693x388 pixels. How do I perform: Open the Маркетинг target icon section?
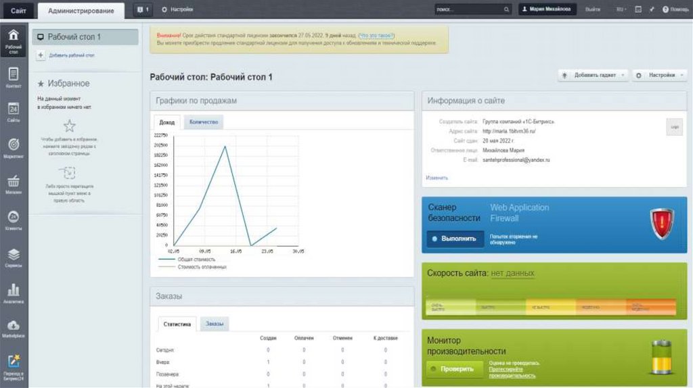(x=14, y=148)
